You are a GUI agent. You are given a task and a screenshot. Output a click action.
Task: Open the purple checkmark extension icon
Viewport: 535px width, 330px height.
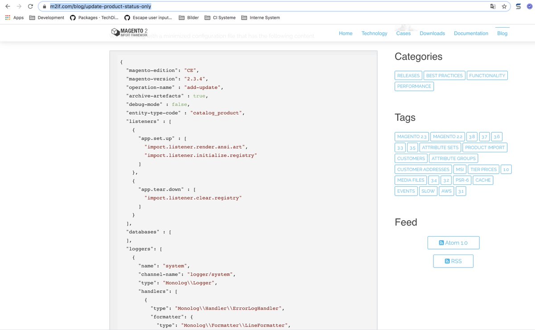pos(530,7)
